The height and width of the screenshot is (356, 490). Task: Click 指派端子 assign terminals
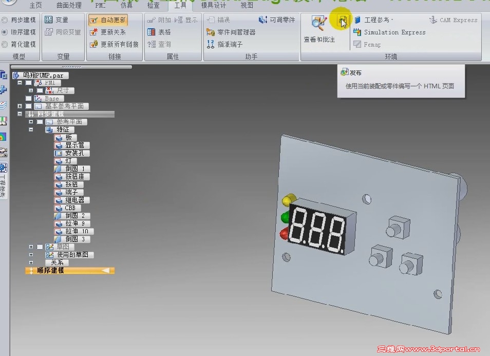click(x=224, y=44)
